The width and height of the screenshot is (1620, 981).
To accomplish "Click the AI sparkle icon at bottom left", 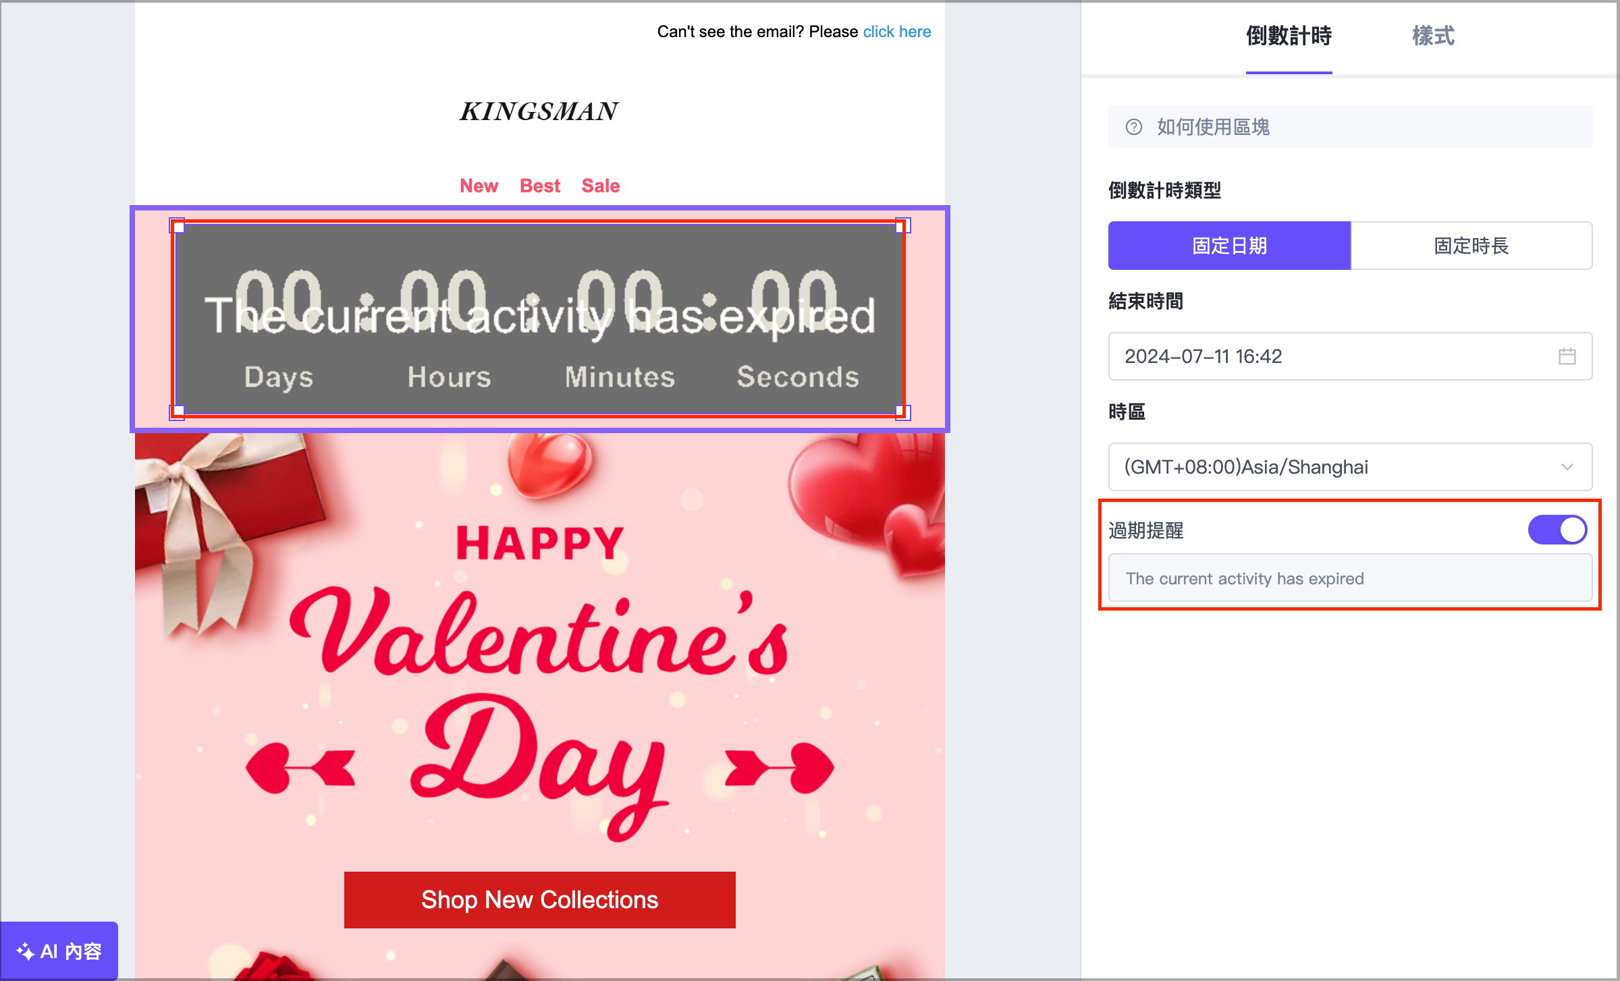I will 25,951.
